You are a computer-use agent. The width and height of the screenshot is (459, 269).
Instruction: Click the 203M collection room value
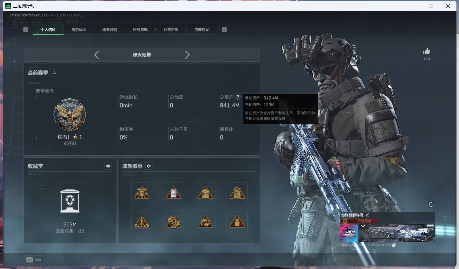coord(70,224)
